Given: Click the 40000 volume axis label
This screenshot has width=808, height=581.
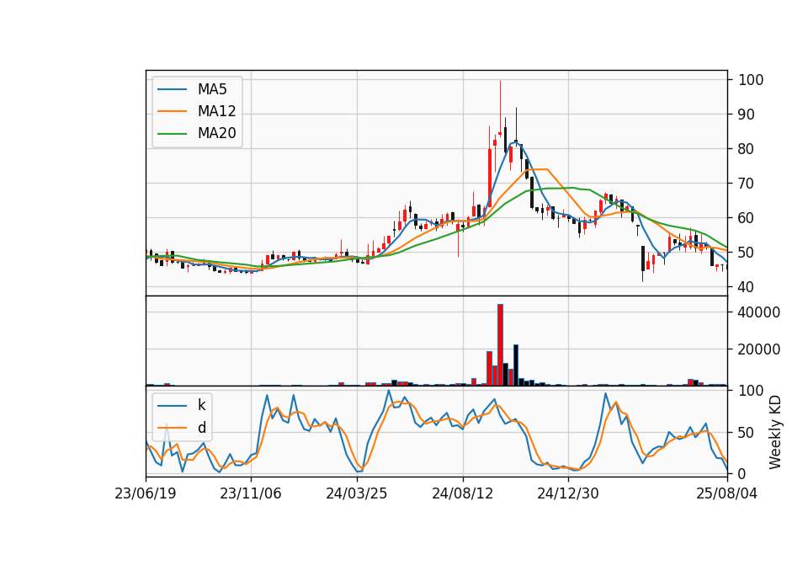Looking at the screenshot, I should (759, 312).
